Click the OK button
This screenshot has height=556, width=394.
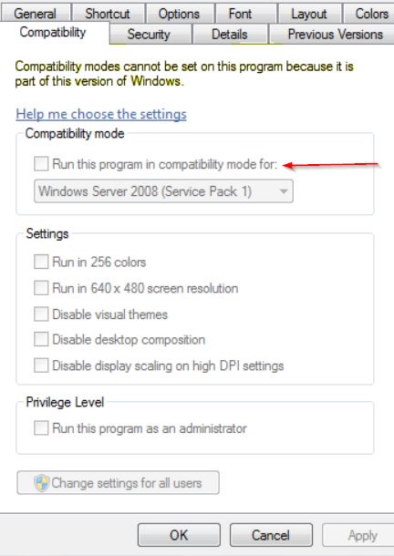pos(179,535)
